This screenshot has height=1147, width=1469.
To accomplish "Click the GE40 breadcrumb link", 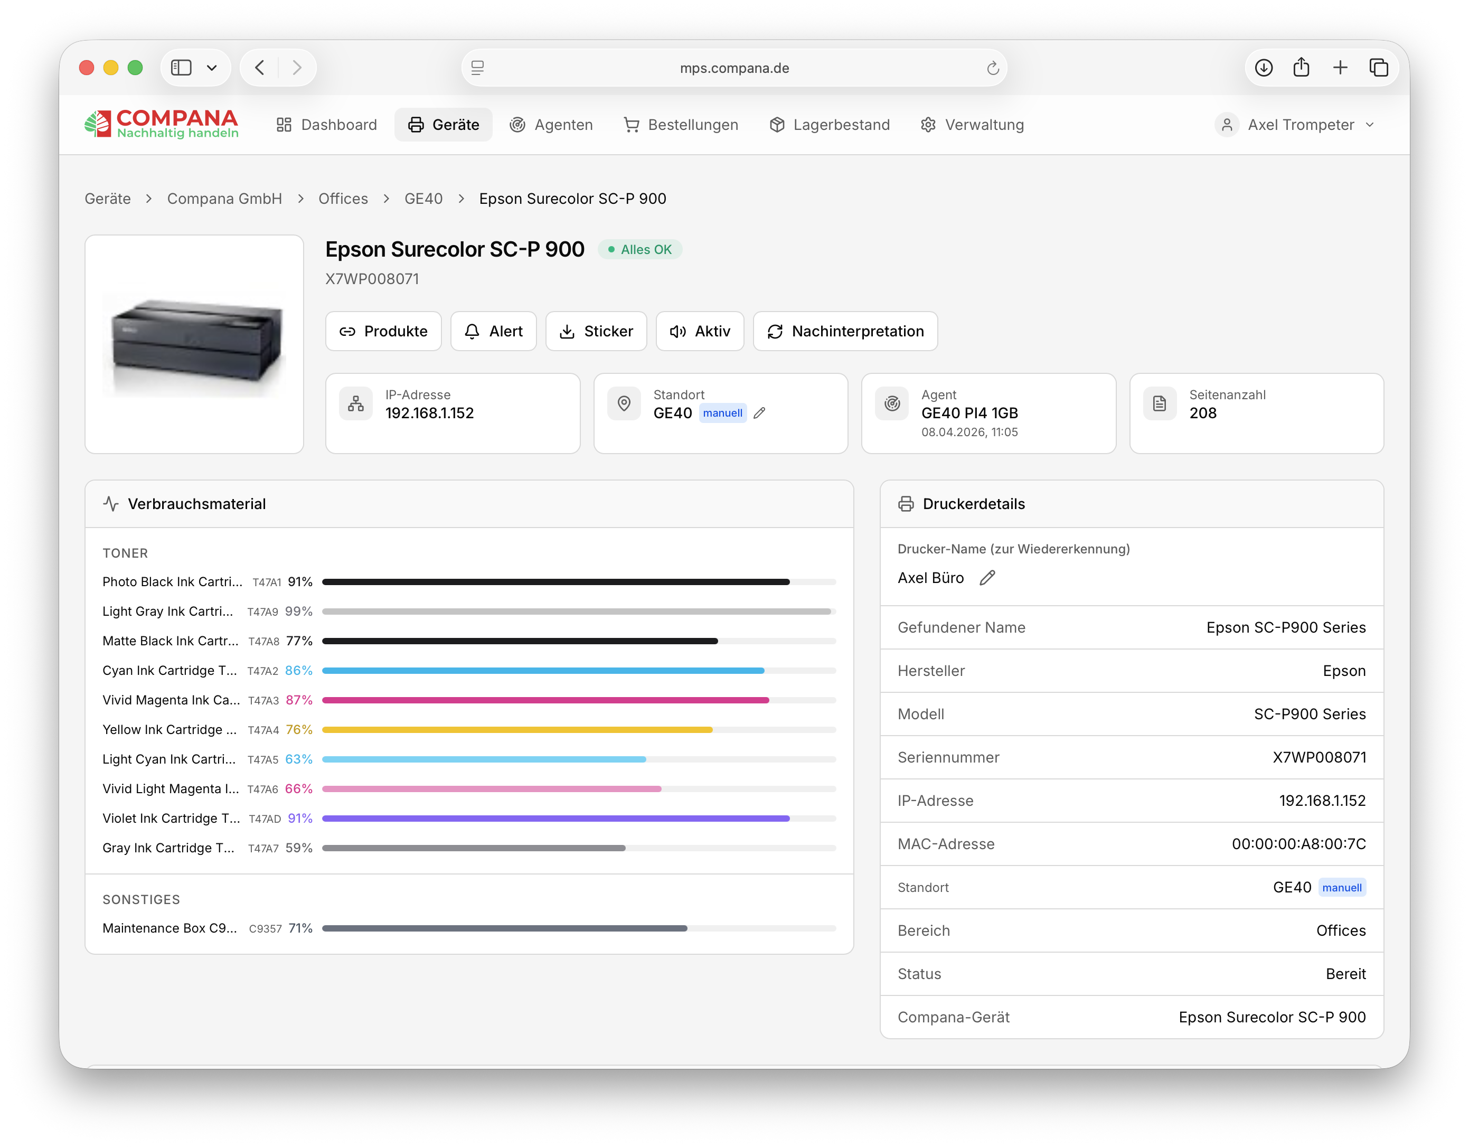I will 423,199.
